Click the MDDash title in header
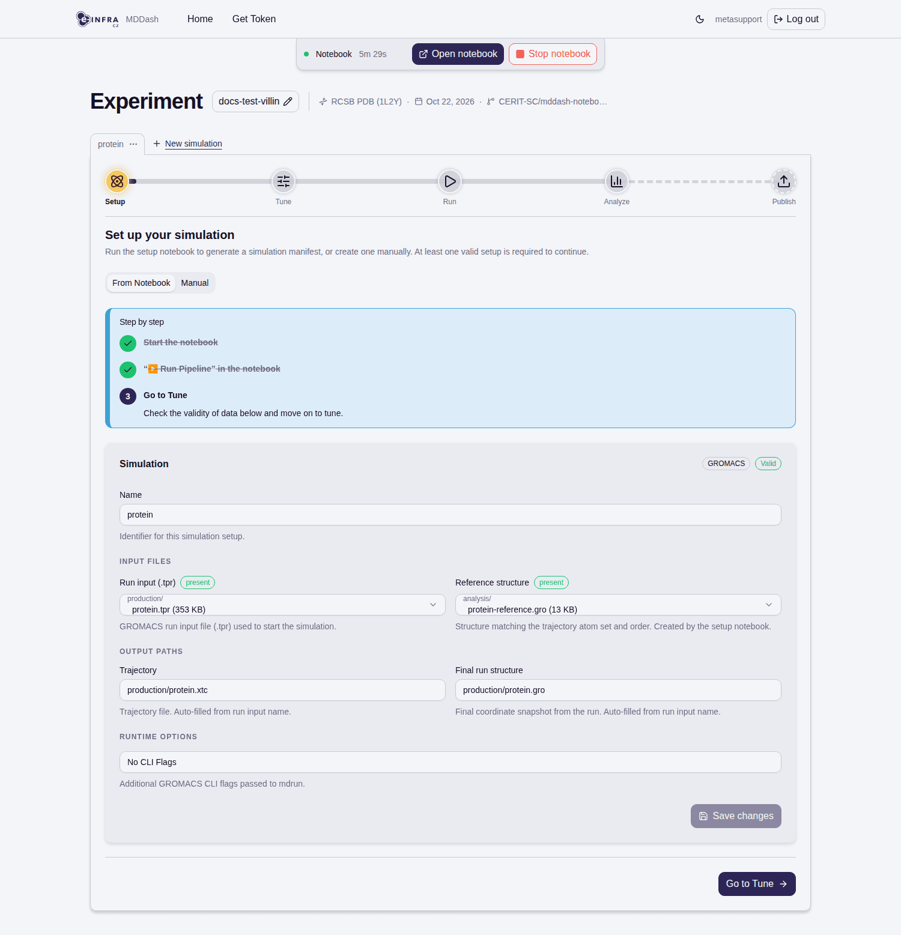This screenshot has width=901, height=935. coord(142,19)
